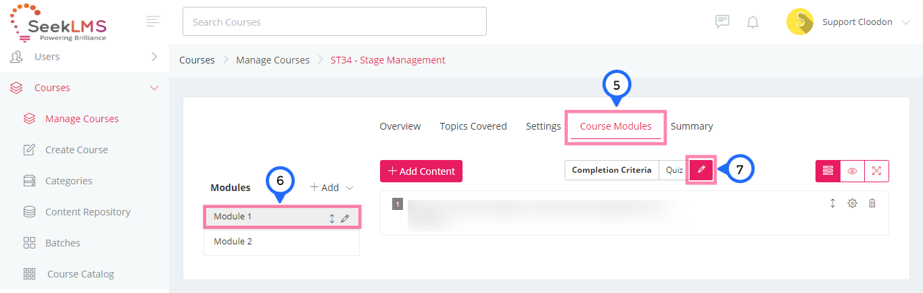Delete the content item with trash icon
This screenshot has height=293, width=923.
[x=872, y=203]
